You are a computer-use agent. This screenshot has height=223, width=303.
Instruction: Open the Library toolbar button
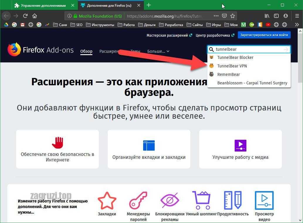coord(267,16)
